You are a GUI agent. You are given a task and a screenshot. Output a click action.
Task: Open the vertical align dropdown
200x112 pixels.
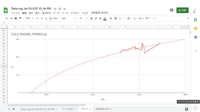click(136, 18)
